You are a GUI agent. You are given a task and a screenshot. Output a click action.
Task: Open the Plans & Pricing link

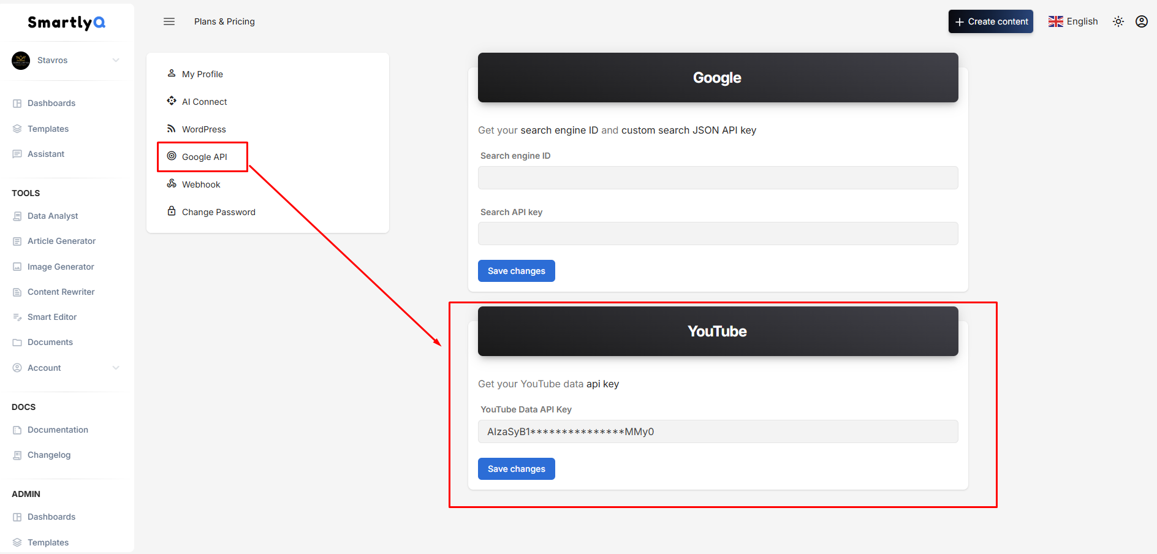click(x=224, y=21)
